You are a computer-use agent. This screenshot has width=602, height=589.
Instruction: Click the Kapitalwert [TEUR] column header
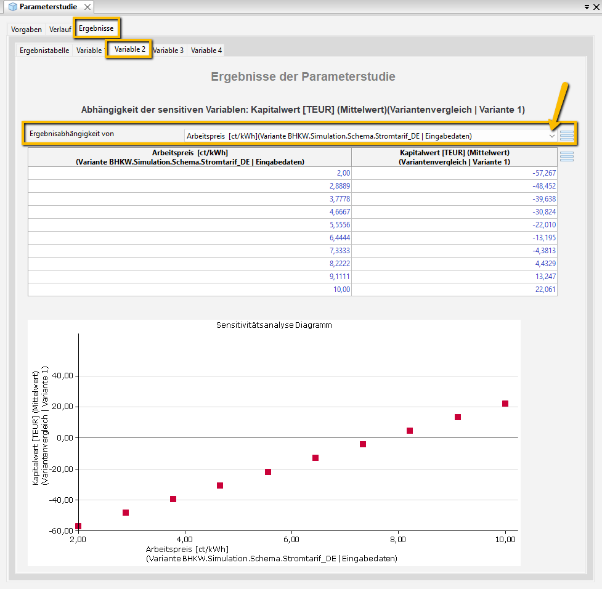coord(454,157)
